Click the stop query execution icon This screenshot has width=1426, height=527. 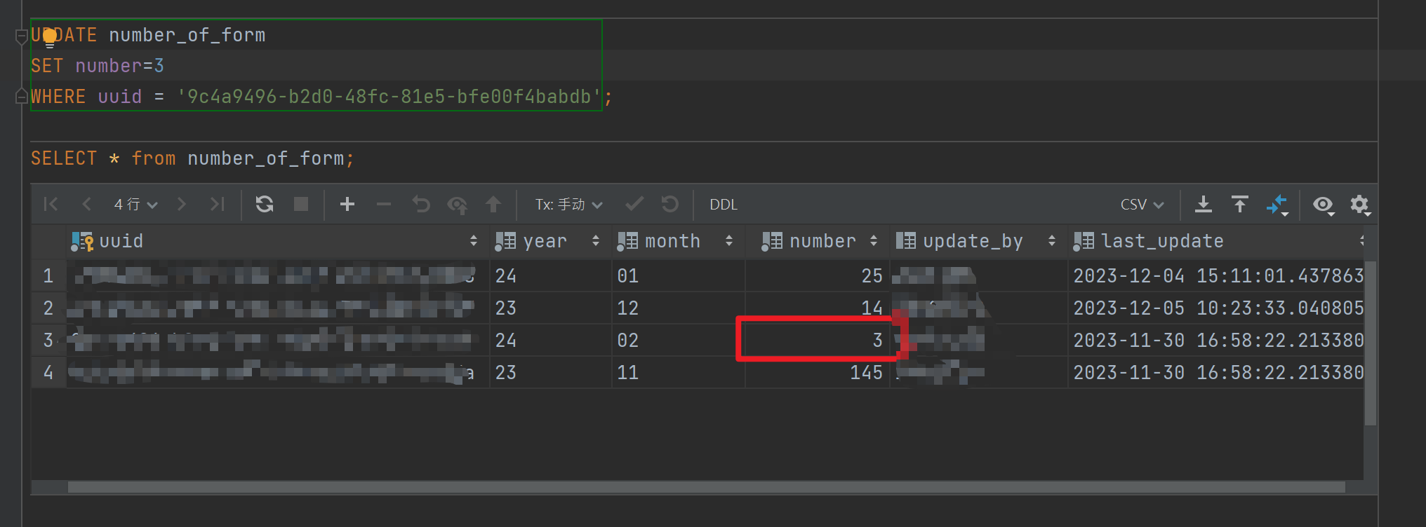pyautogui.click(x=300, y=204)
